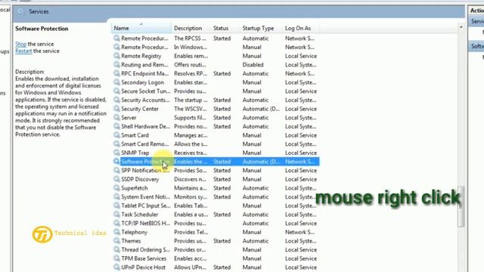Click the SPP Notification service icon
This screenshot has width=484, height=272.
116,170
